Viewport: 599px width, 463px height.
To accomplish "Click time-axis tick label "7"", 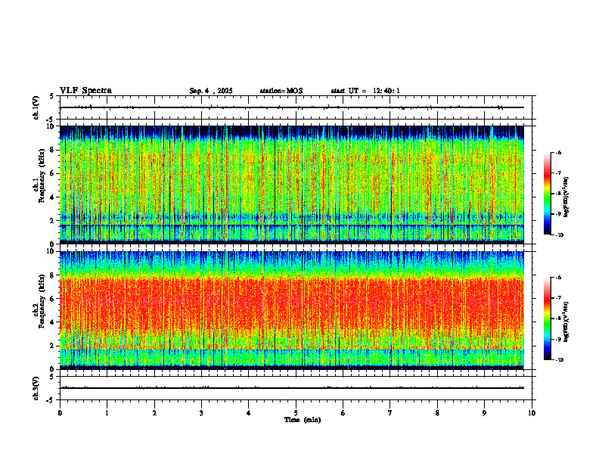I will pos(390,413).
